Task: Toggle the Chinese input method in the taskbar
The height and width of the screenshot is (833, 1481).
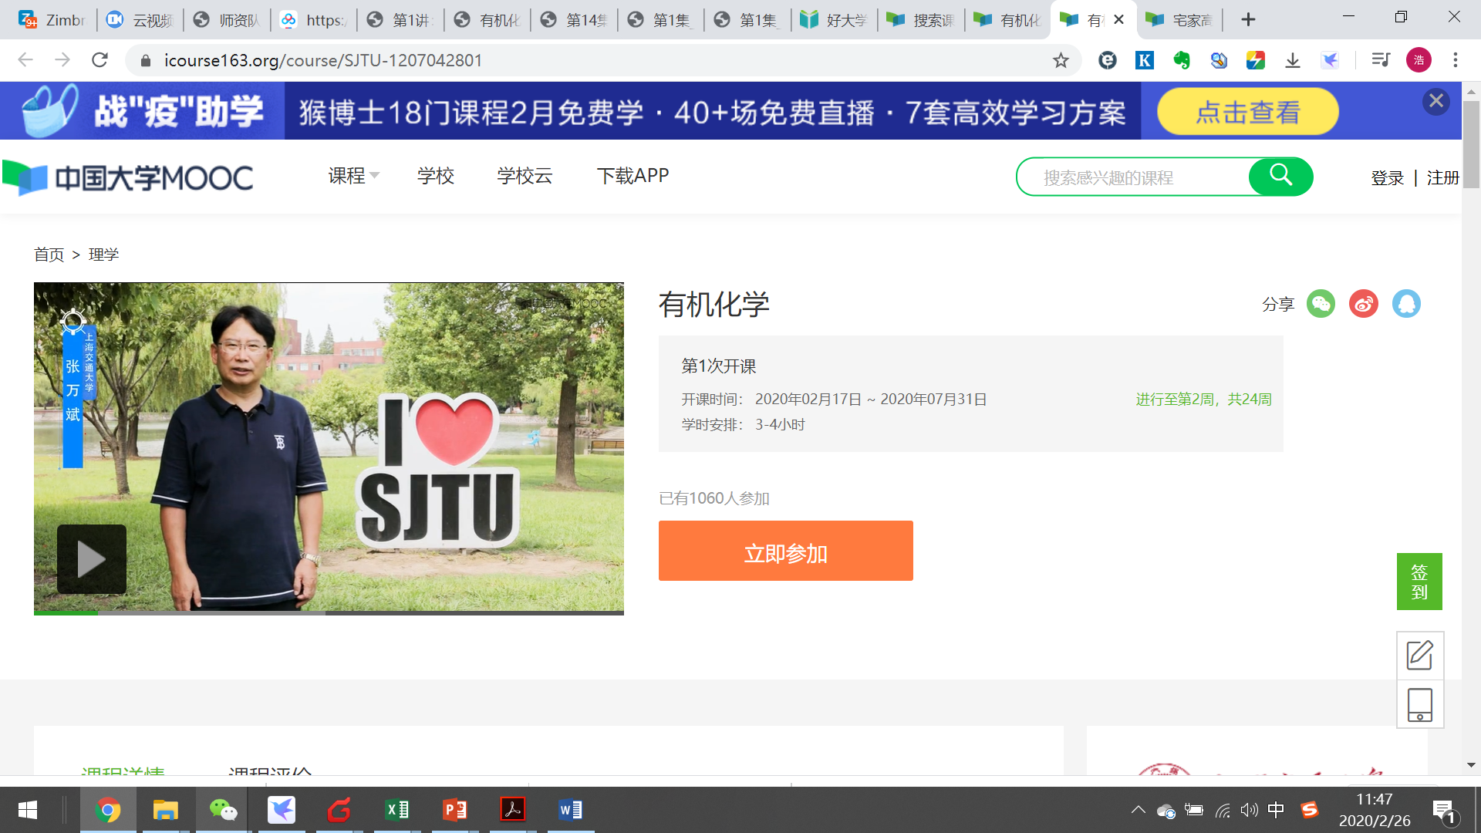Action: (1276, 810)
